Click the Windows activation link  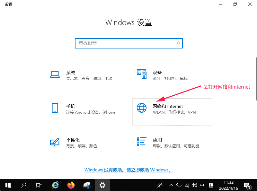pyautogui.click(x=128, y=170)
